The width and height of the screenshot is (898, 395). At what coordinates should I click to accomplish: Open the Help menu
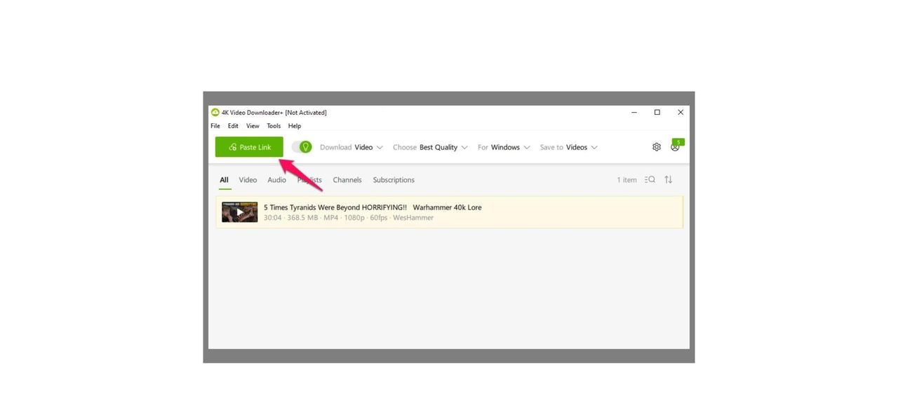[x=295, y=126]
